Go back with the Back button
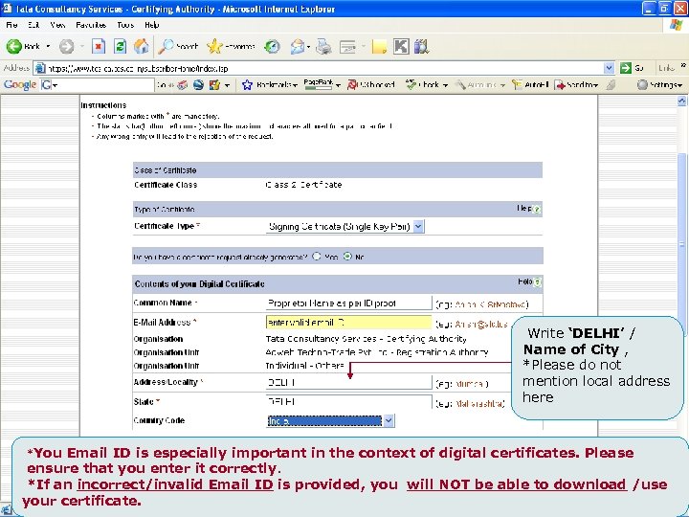689x517 pixels. (x=23, y=46)
